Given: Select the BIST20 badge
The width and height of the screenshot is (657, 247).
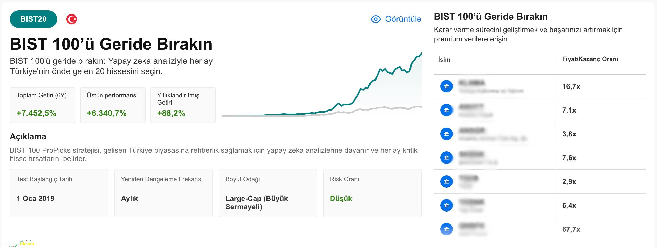Looking at the screenshot, I should pos(33,19).
